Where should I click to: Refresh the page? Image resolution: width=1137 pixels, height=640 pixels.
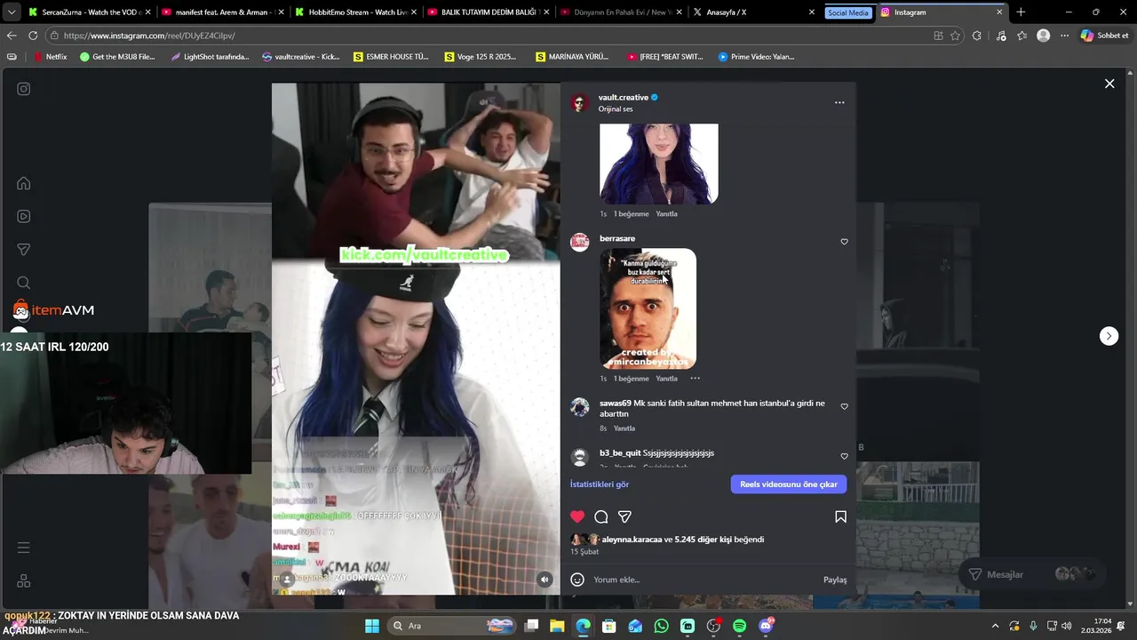coord(33,36)
